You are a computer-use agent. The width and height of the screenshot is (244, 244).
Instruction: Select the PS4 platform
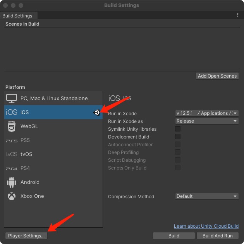point(53,168)
